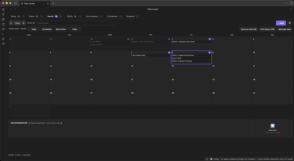294x161 pixels.
Task: Close the Task center tab
Action: pos(48,3)
